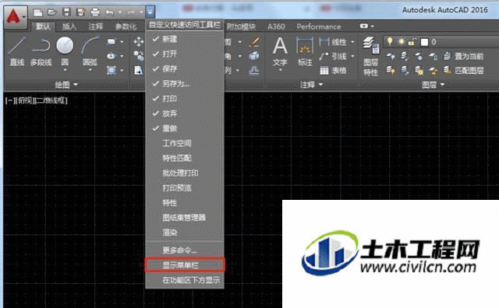499x308 pixels.
Task: Uncheck 保存 in the customize menu
Action: (185, 68)
